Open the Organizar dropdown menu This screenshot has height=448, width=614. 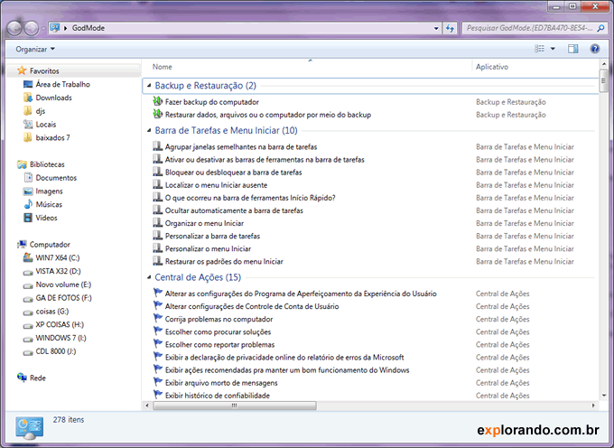pos(35,49)
